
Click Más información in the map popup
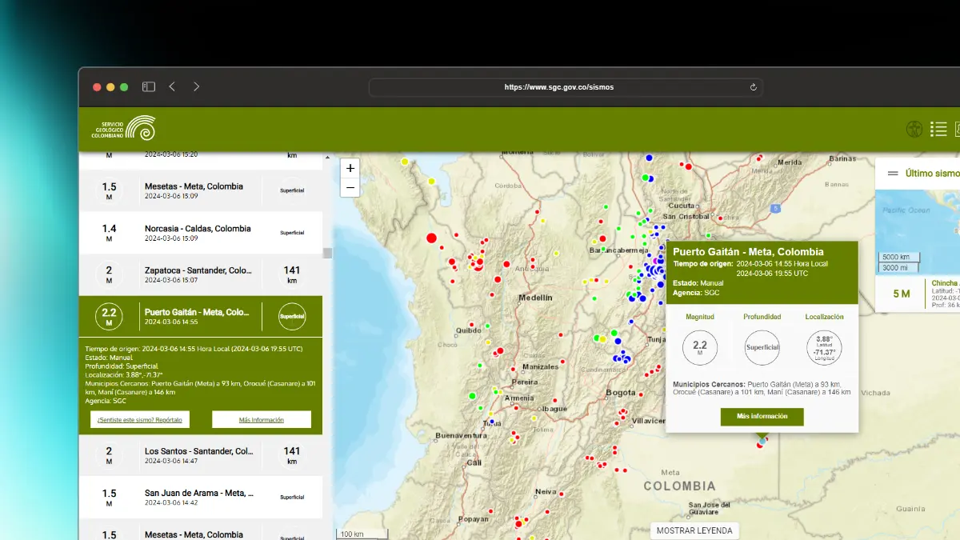[762, 416]
